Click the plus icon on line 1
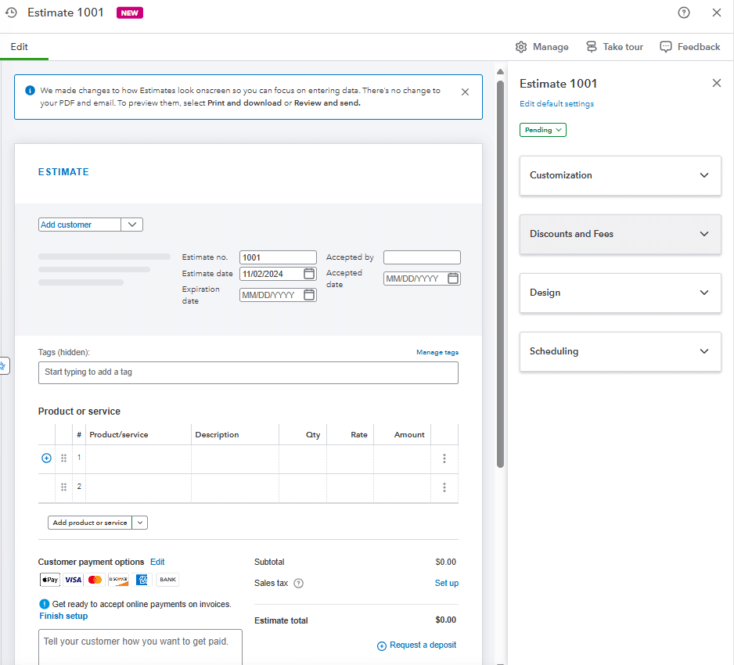Viewport: 734px width, 665px height. pyautogui.click(x=46, y=458)
